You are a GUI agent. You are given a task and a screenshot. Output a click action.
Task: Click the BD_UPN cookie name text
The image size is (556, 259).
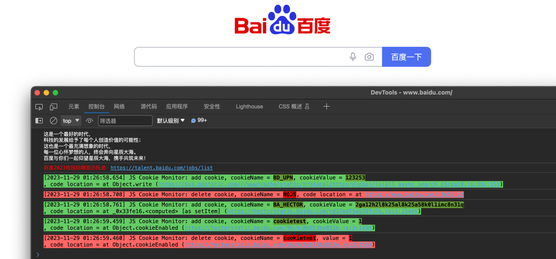[283, 178]
